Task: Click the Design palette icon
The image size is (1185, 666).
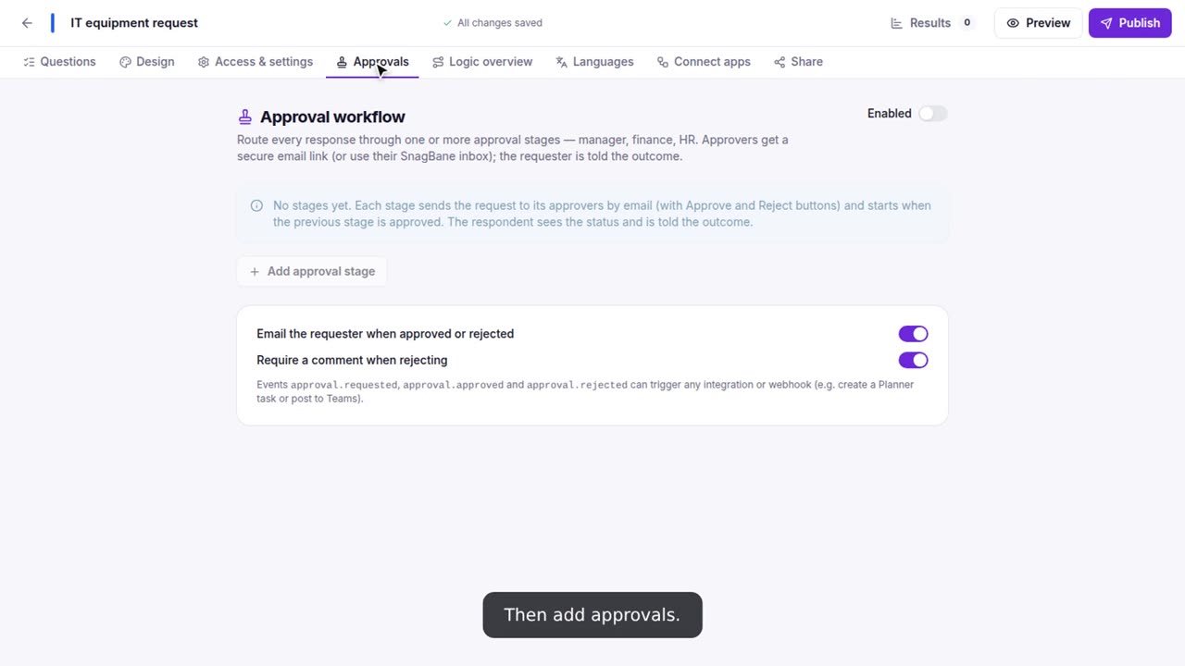Action: 125,62
